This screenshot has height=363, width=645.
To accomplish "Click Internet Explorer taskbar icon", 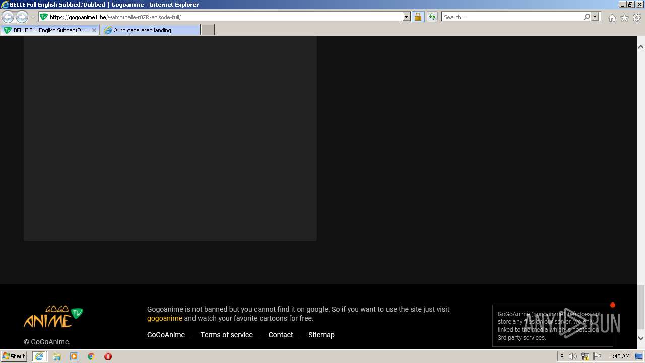I will pyautogui.click(x=39, y=356).
